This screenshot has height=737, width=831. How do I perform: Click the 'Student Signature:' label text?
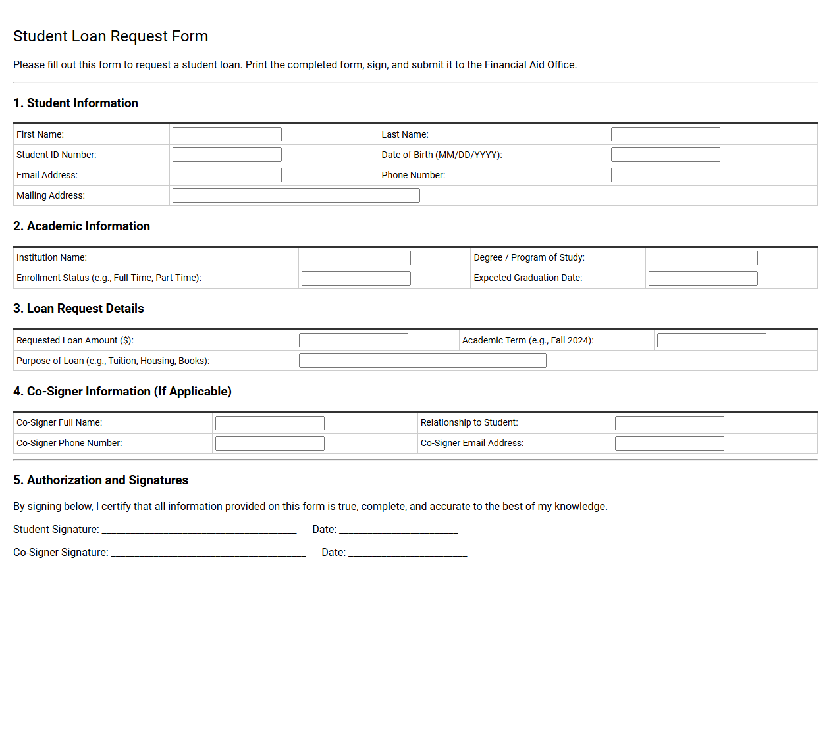click(x=56, y=530)
